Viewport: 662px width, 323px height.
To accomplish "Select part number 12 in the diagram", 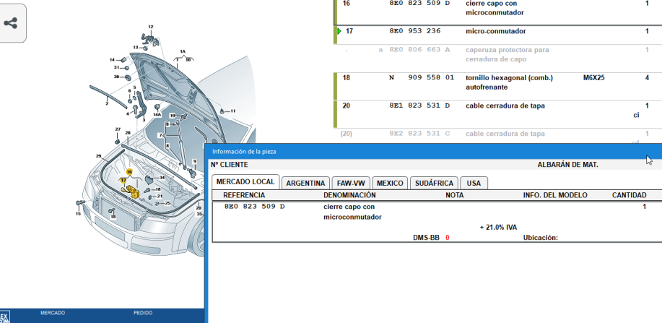I will pyautogui.click(x=151, y=27).
